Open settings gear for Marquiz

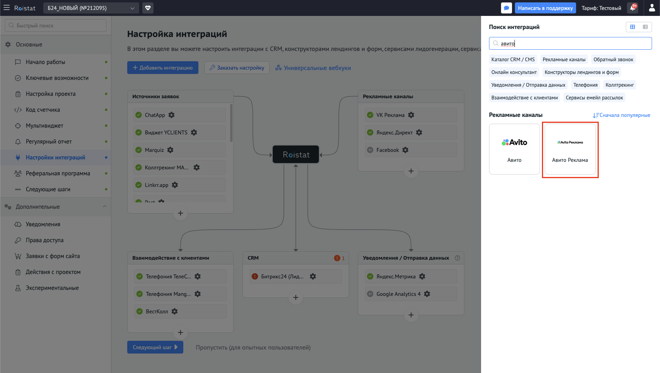[x=170, y=150]
